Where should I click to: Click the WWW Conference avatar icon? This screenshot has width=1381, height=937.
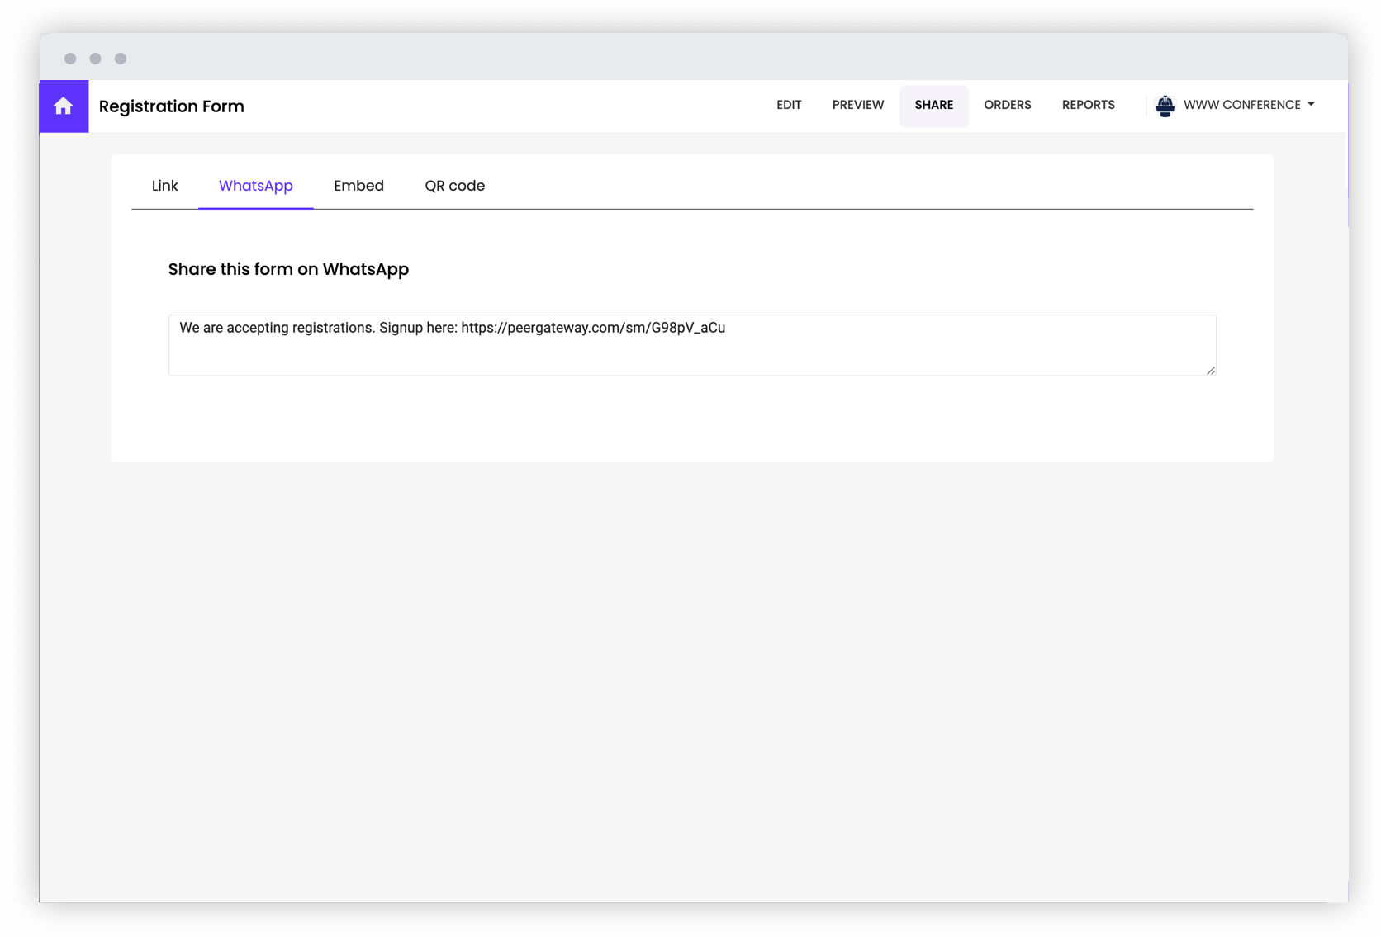1165,106
